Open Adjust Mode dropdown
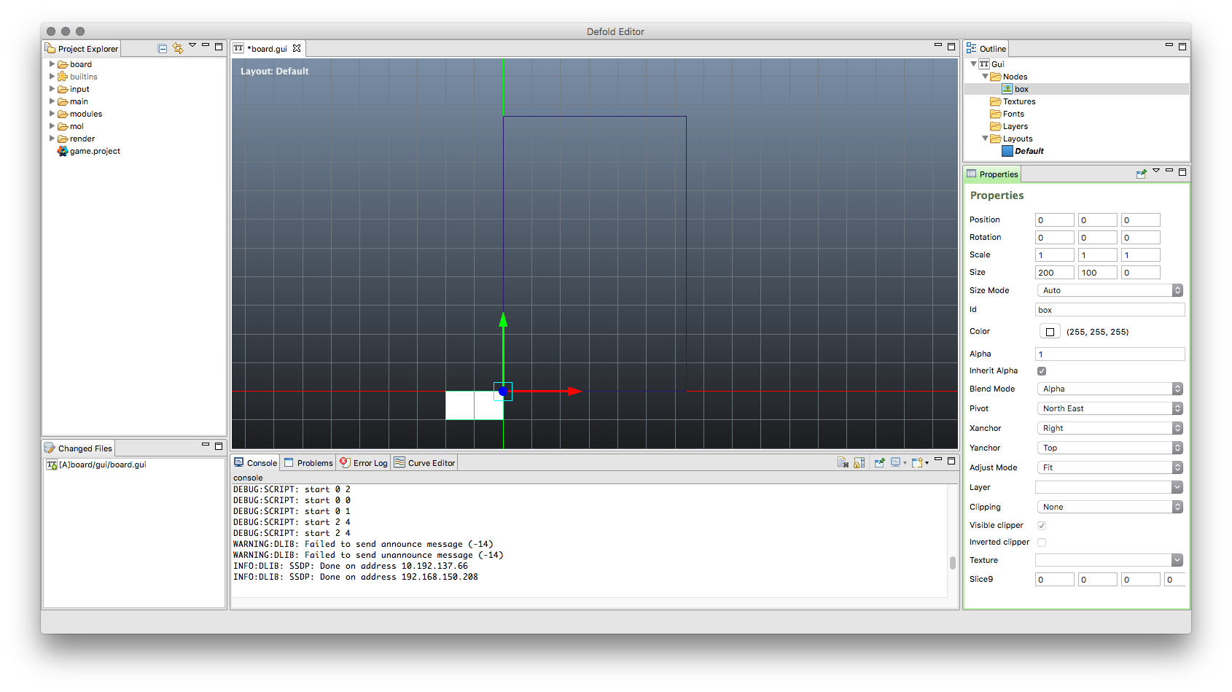Screen dimensions: 1232x692 pyautogui.click(x=1110, y=467)
